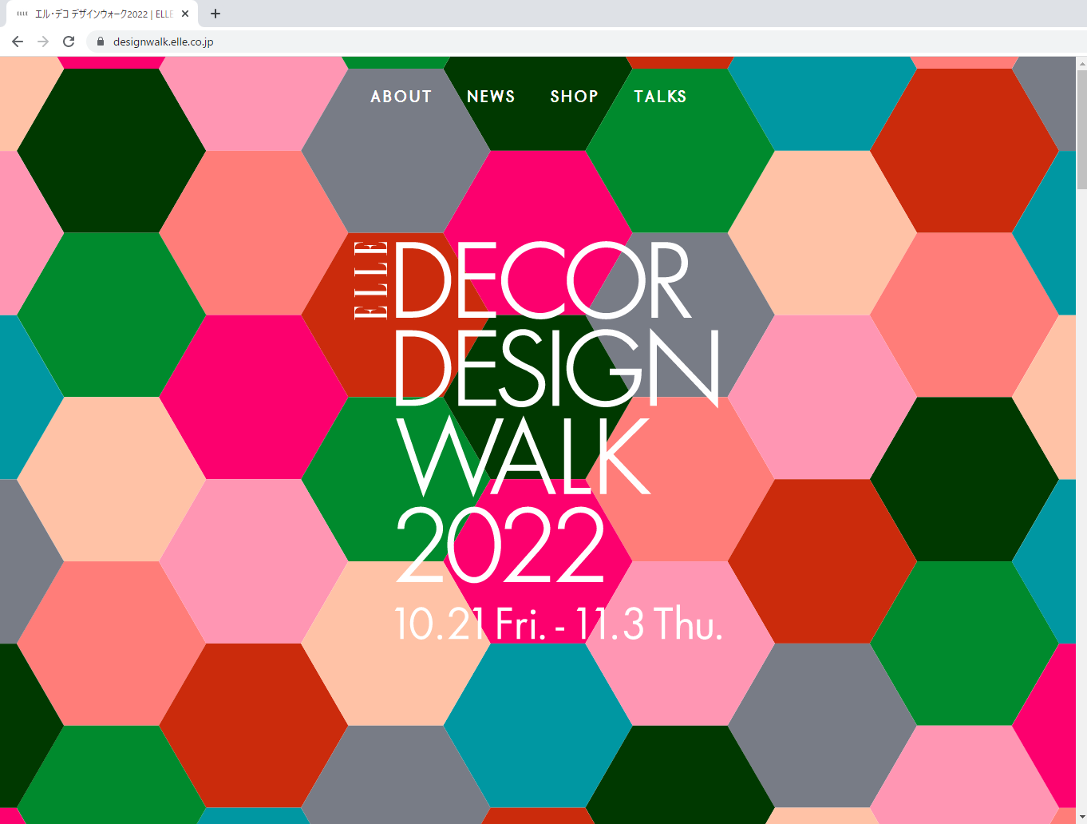
Task: Click the page scroll-up arrow
Action: [1081, 63]
